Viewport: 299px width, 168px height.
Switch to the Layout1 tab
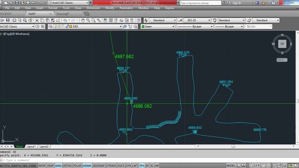[31, 147]
